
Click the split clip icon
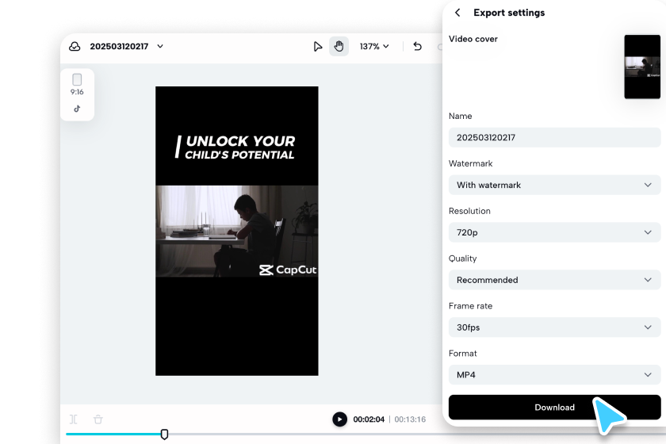(74, 419)
